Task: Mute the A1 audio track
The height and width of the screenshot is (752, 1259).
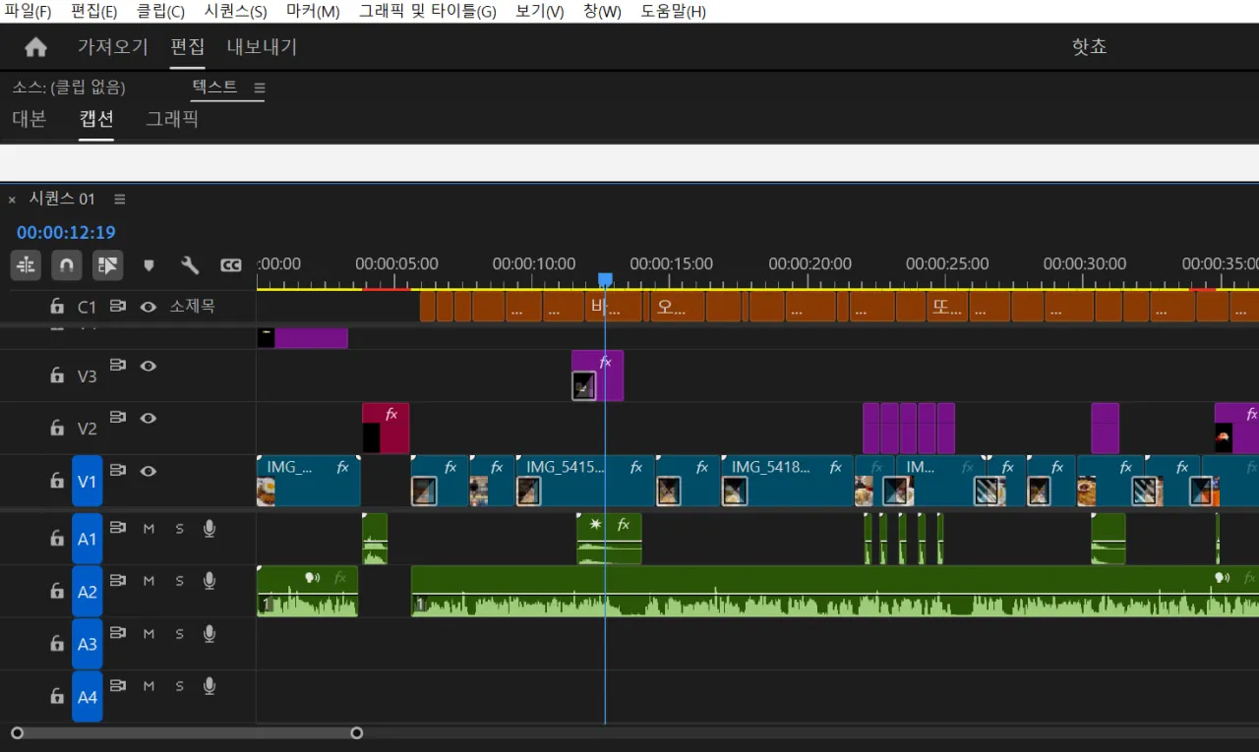Action: [149, 529]
